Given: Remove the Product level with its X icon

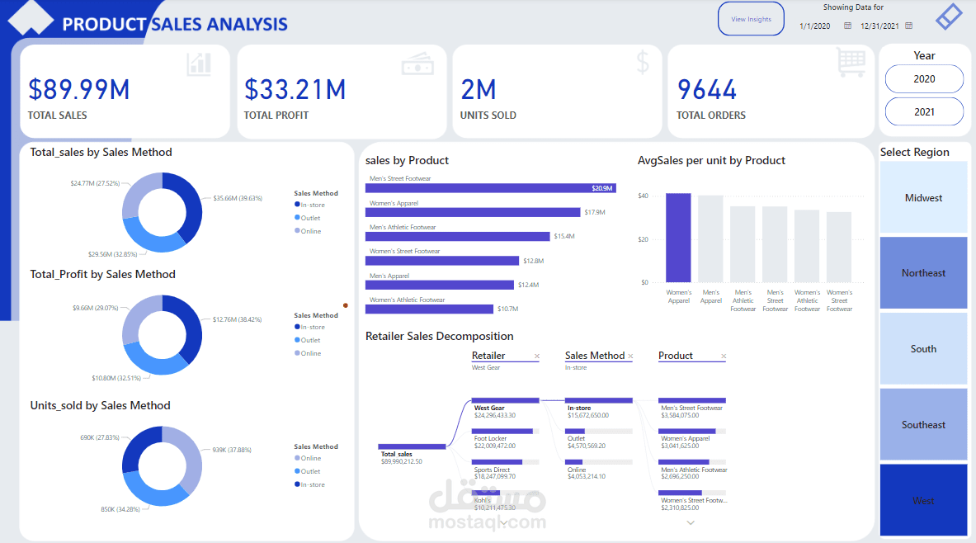Looking at the screenshot, I should 724,356.
